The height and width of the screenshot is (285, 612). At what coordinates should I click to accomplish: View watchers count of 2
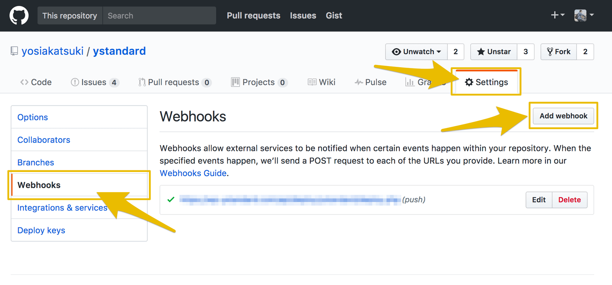pyautogui.click(x=456, y=52)
